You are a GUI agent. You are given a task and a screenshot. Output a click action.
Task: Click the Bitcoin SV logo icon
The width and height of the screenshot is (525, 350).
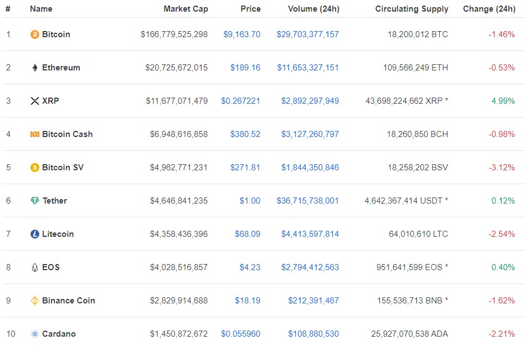tap(35, 168)
